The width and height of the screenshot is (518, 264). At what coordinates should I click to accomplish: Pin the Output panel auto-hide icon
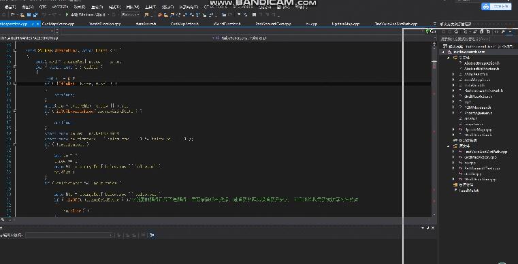coord(428,228)
